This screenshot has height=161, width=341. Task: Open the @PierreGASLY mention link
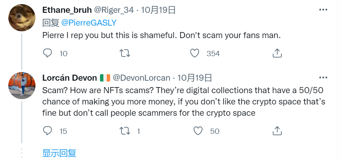[89, 23]
